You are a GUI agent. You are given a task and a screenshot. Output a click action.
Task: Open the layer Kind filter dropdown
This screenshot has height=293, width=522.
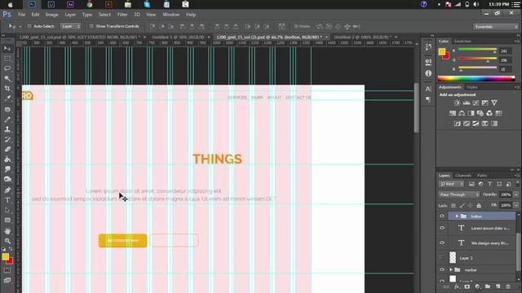[451, 184]
